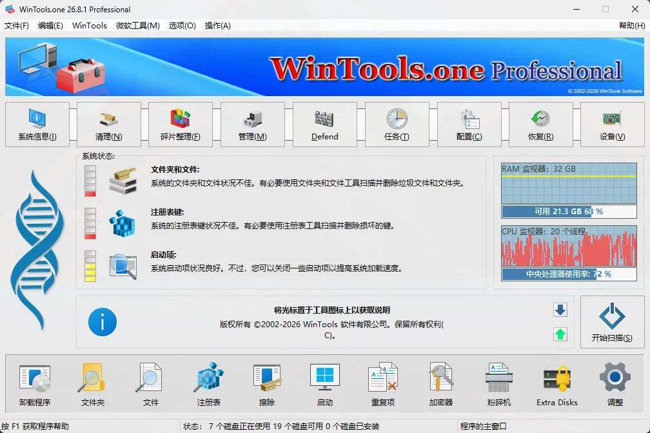
Task: Click the 系统状态: group label
Action: [x=98, y=156]
